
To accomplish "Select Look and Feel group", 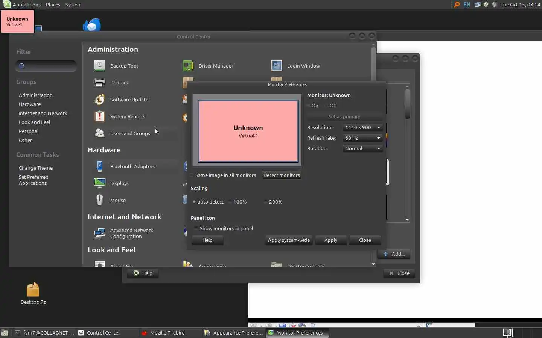I will [x=34, y=122].
